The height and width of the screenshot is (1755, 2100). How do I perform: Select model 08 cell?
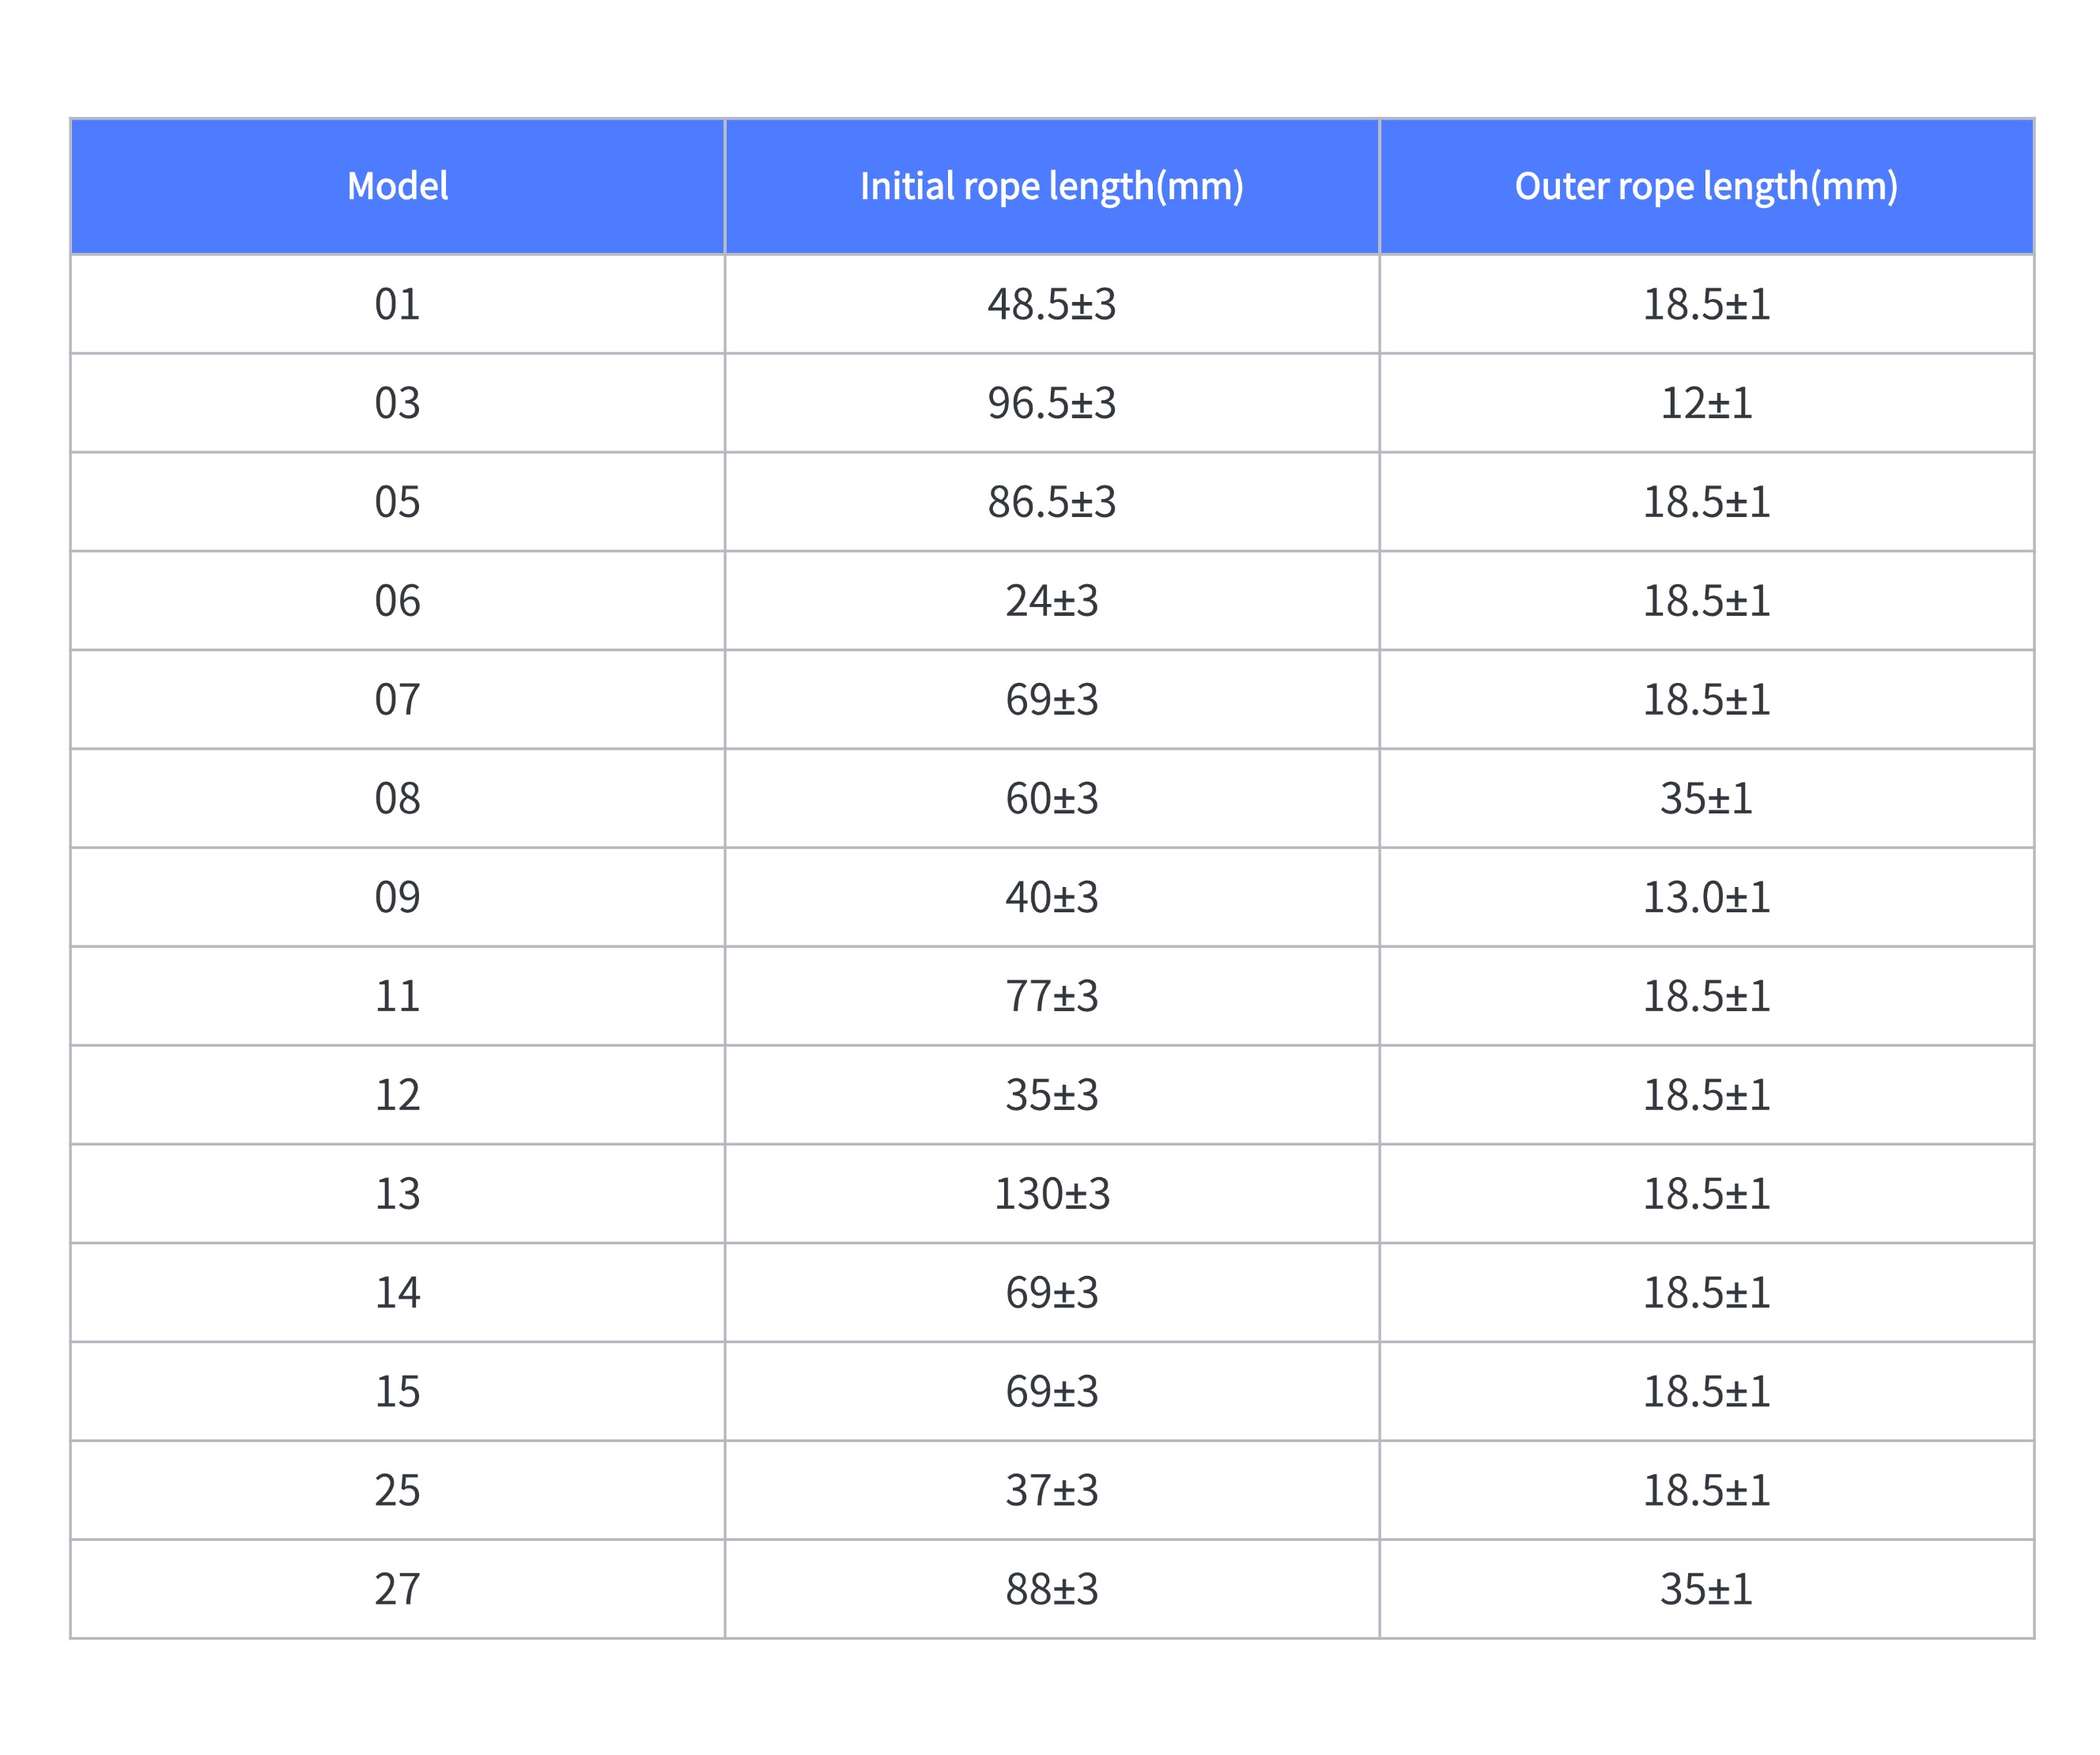(x=397, y=798)
